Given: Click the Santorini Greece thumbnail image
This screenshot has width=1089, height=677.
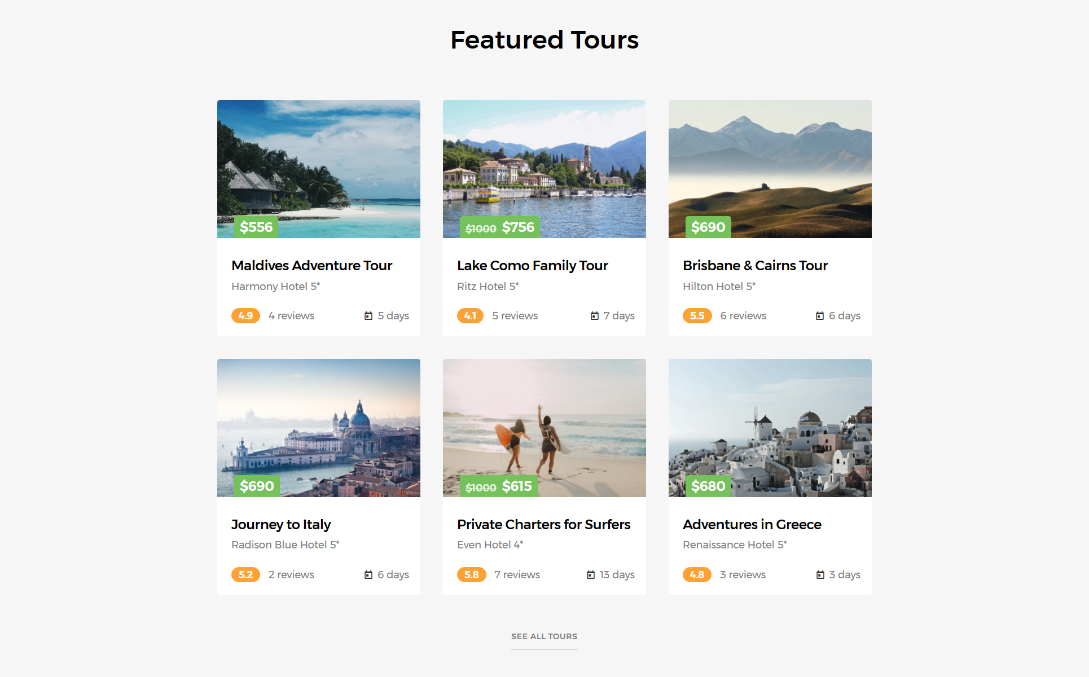Looking at the screenshot, I should point(770,423).
